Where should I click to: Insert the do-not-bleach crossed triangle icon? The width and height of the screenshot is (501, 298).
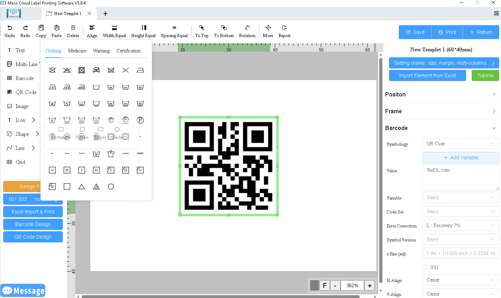coord(67,70)
